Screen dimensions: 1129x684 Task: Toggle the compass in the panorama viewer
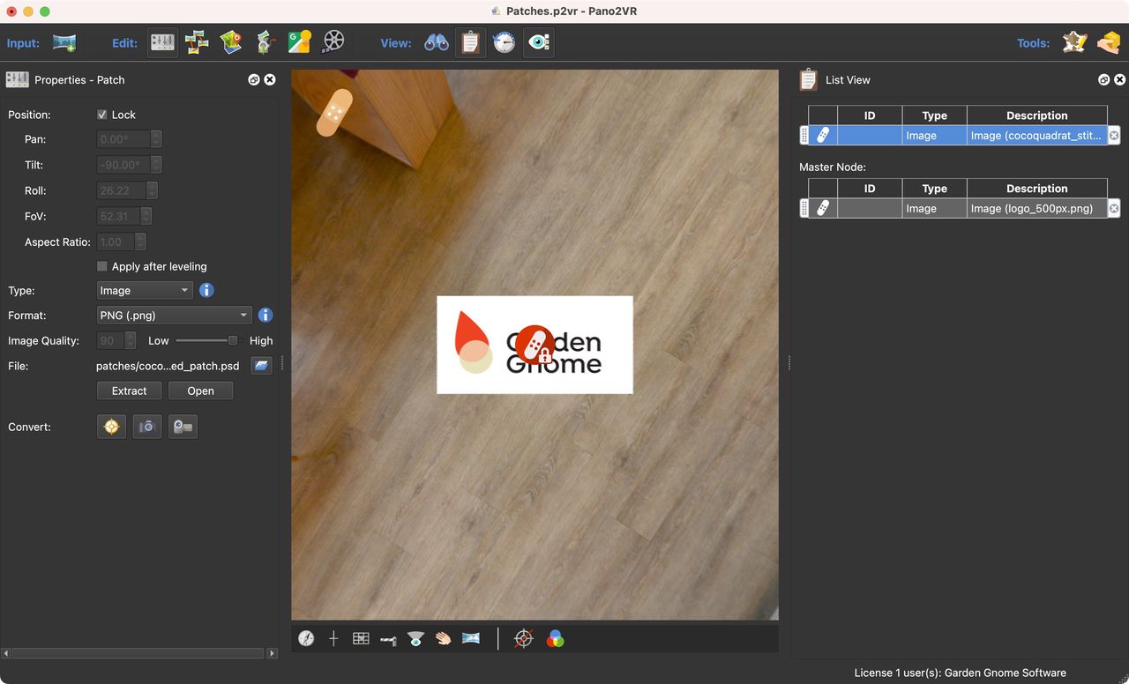coord(306,637)
